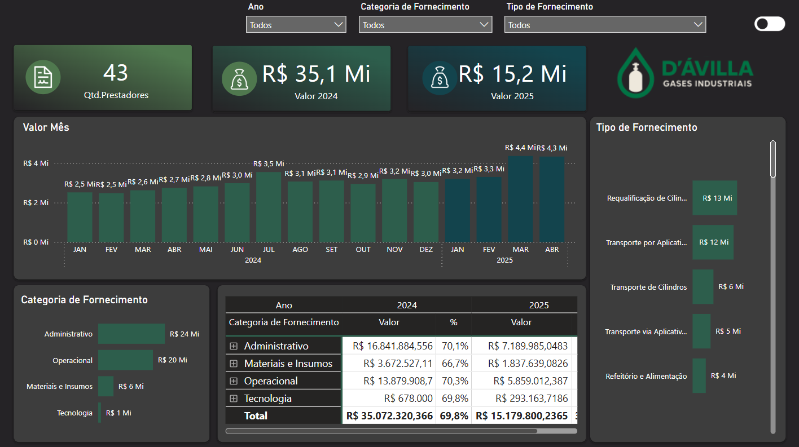
Task: Click the 2024 column header in table
Action: coord(406,305)
